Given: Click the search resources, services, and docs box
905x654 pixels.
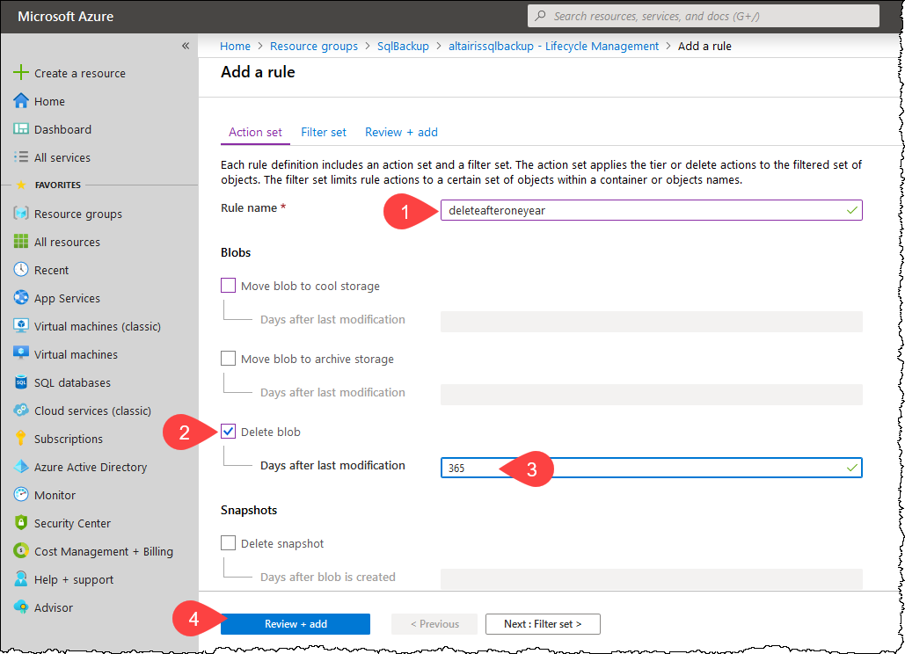Looking at the screenshot, I should pyautogui.click(x=703, y=16).
